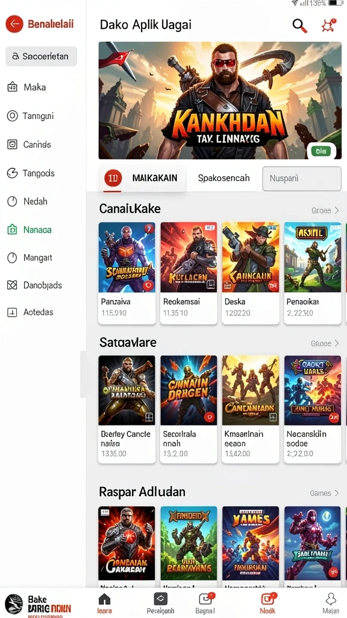Tap the leara home icon
The height and width of the screenshot is (618, 347).
coord(104,599)
